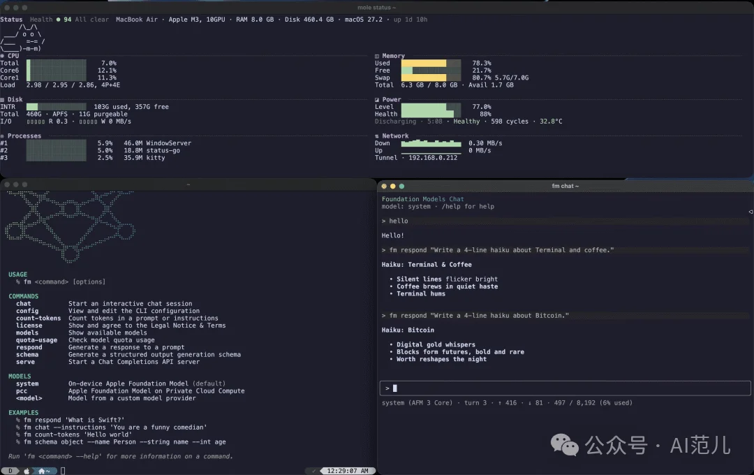Click the Power Level battery bar
The height and width of the screenshot is (475, 754).
click(431, 107)
